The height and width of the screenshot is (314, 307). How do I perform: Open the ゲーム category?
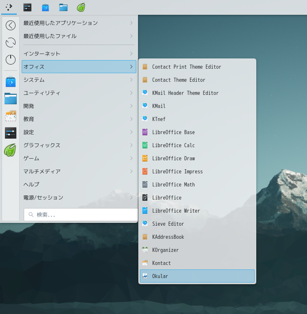tap(32, 158)
